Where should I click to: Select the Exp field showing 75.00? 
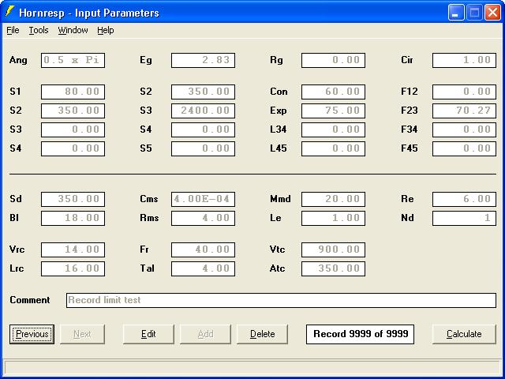pyautogui.click(x=333, y=111)
